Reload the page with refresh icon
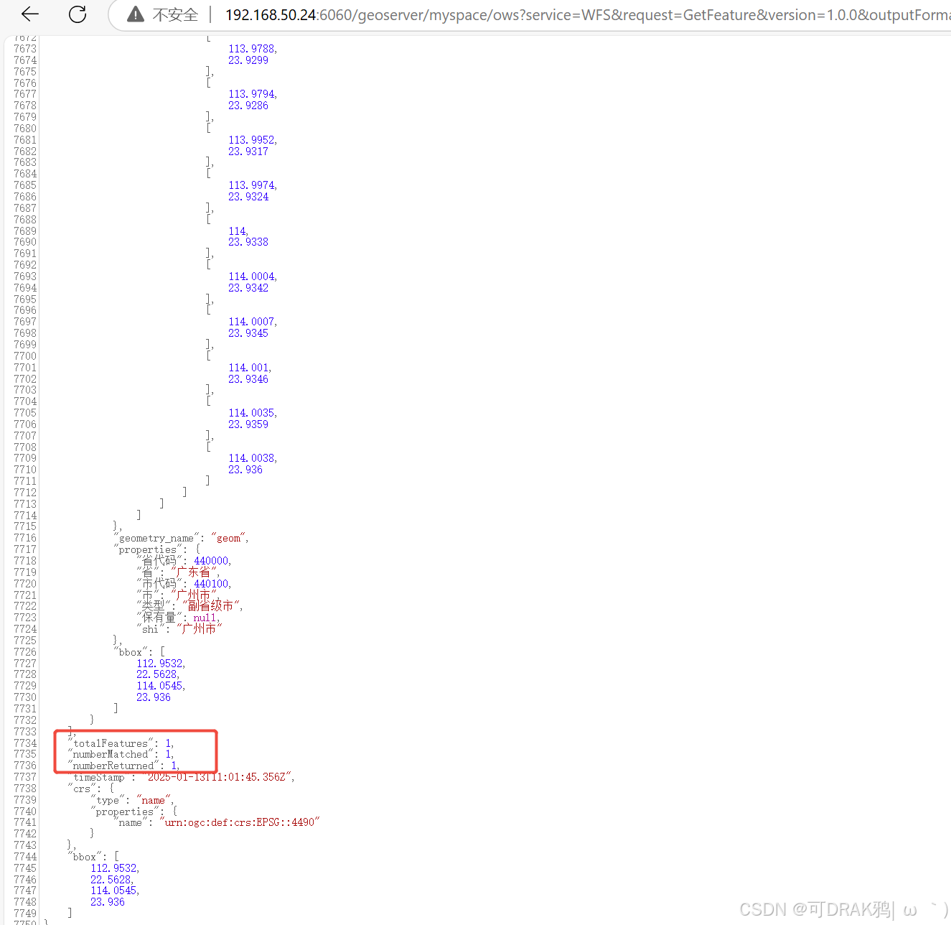Screen dimensions: 951x925 [78, 14]
